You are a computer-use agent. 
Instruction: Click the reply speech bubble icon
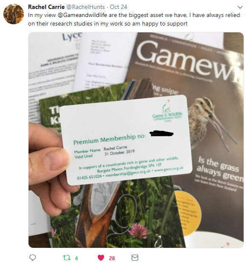point(32,258)
